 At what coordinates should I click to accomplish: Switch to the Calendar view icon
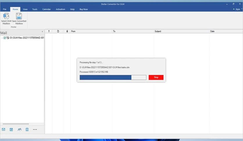click(11, 129)
